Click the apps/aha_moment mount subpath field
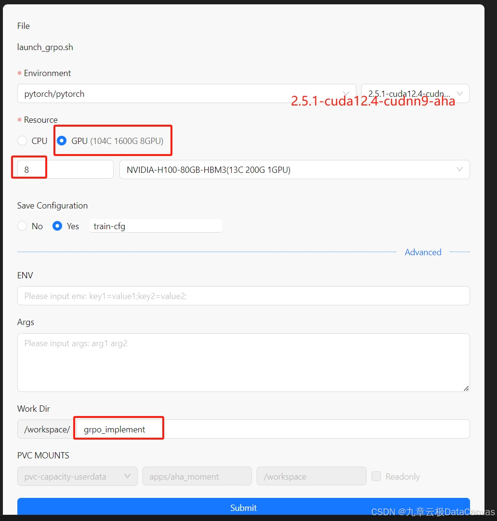Image resolution: width=497 pixels, height=521 pixels. (197, 476)
